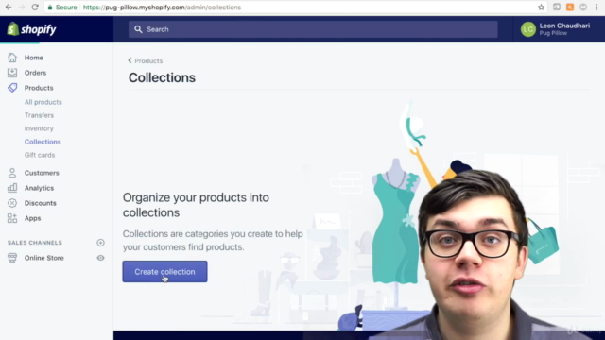The image size is (605, 340).
Task: Open Online Store sales channel
Action: click(x=44, y=258)
